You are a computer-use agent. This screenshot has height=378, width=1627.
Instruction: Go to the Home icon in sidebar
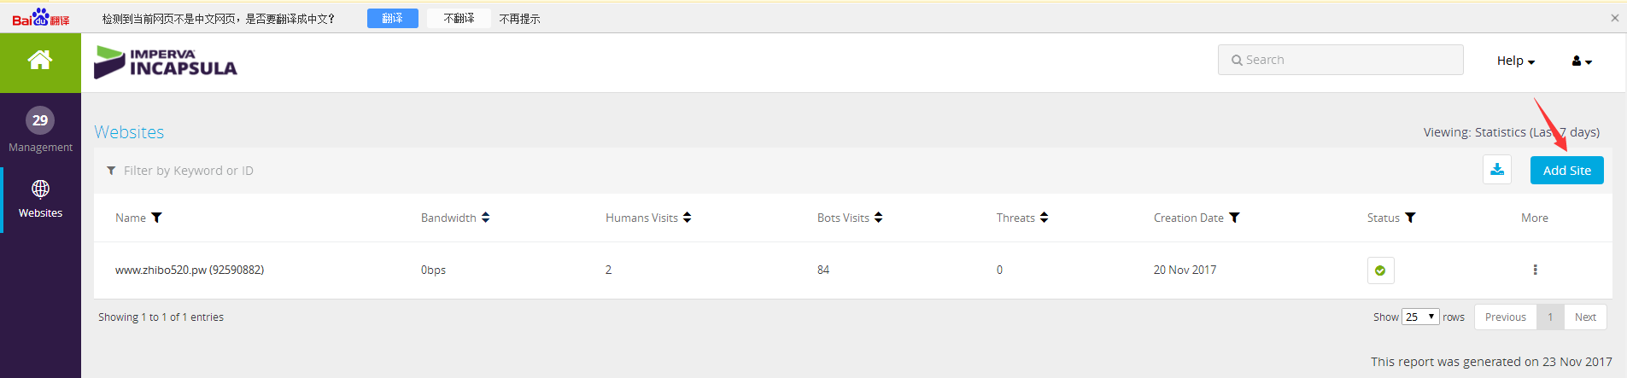[39, 60]
